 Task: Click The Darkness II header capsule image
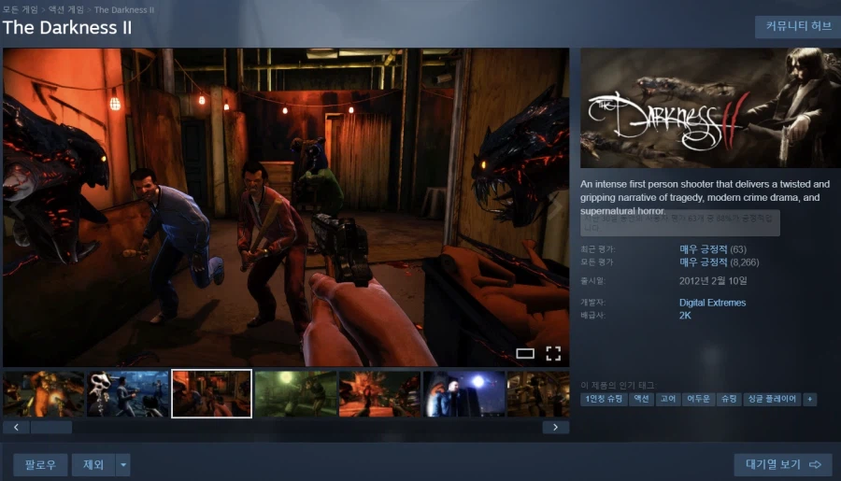pyautogui.click(x=711, y=107)
